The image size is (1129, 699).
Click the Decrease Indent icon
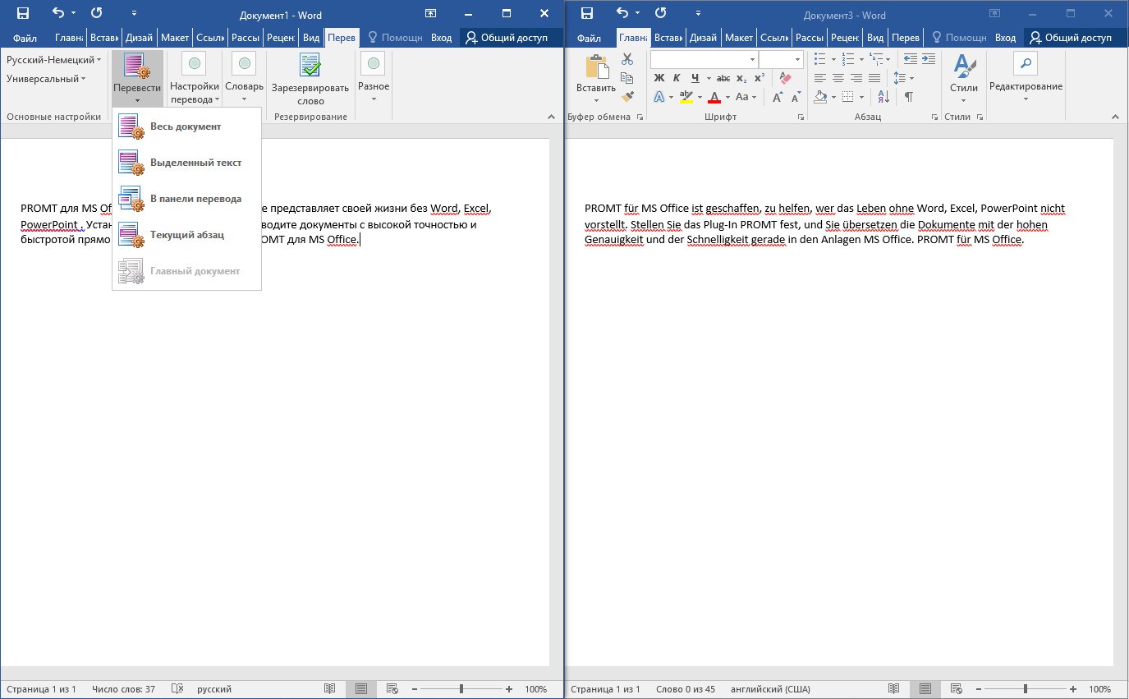910,59
